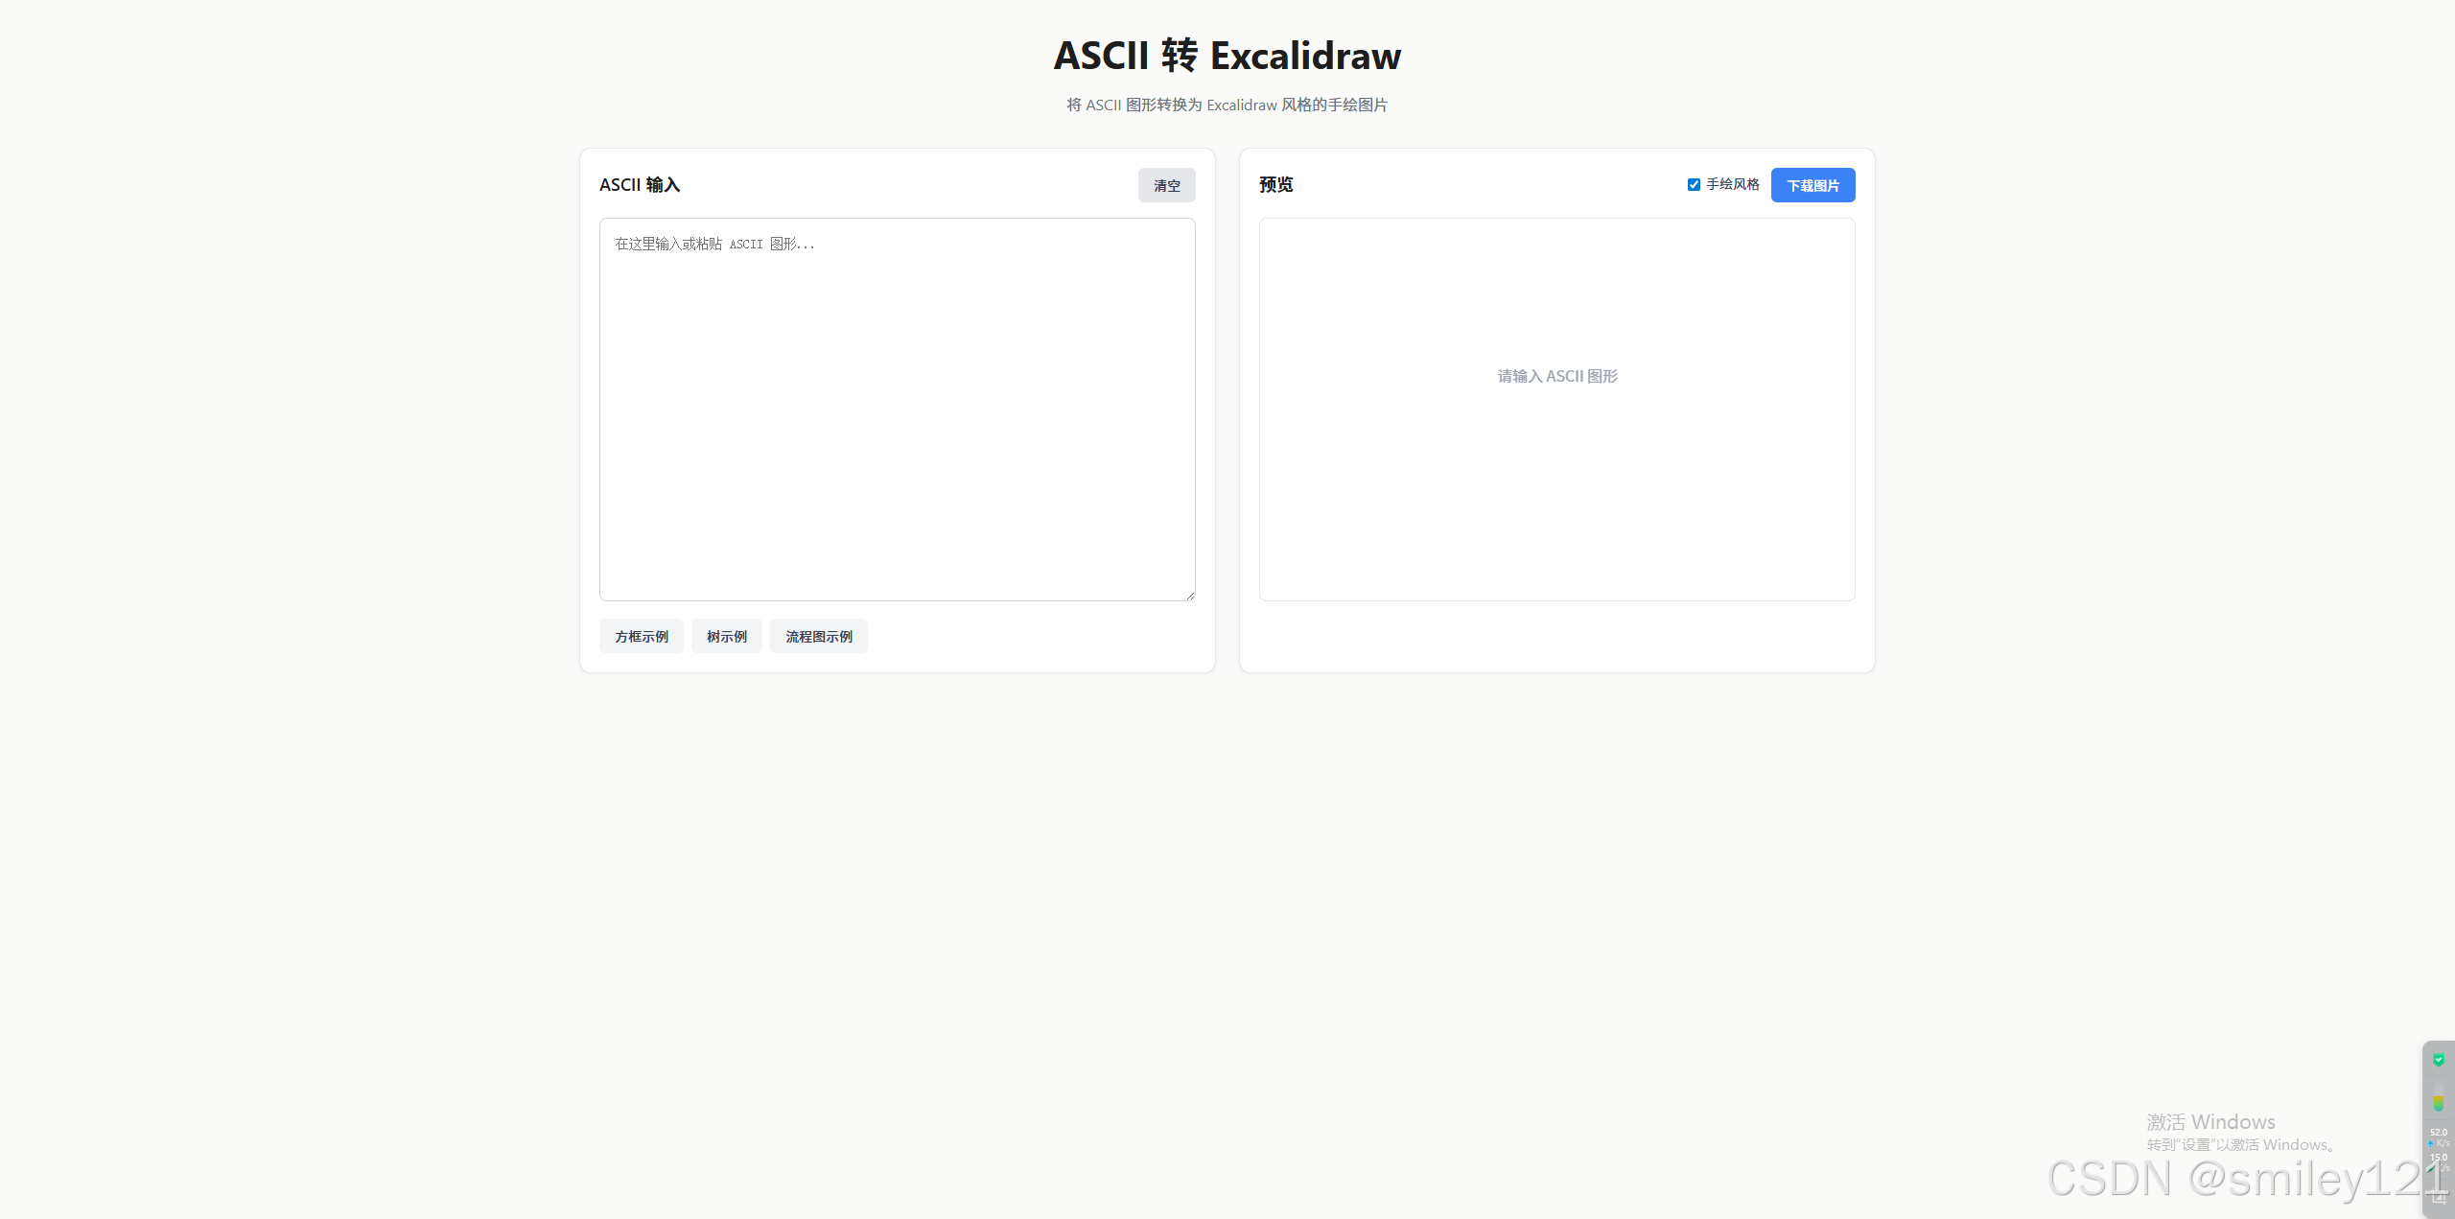Click the 手绘风格 label text
The image size is (2455, 1219).
tap(1732, 184)
